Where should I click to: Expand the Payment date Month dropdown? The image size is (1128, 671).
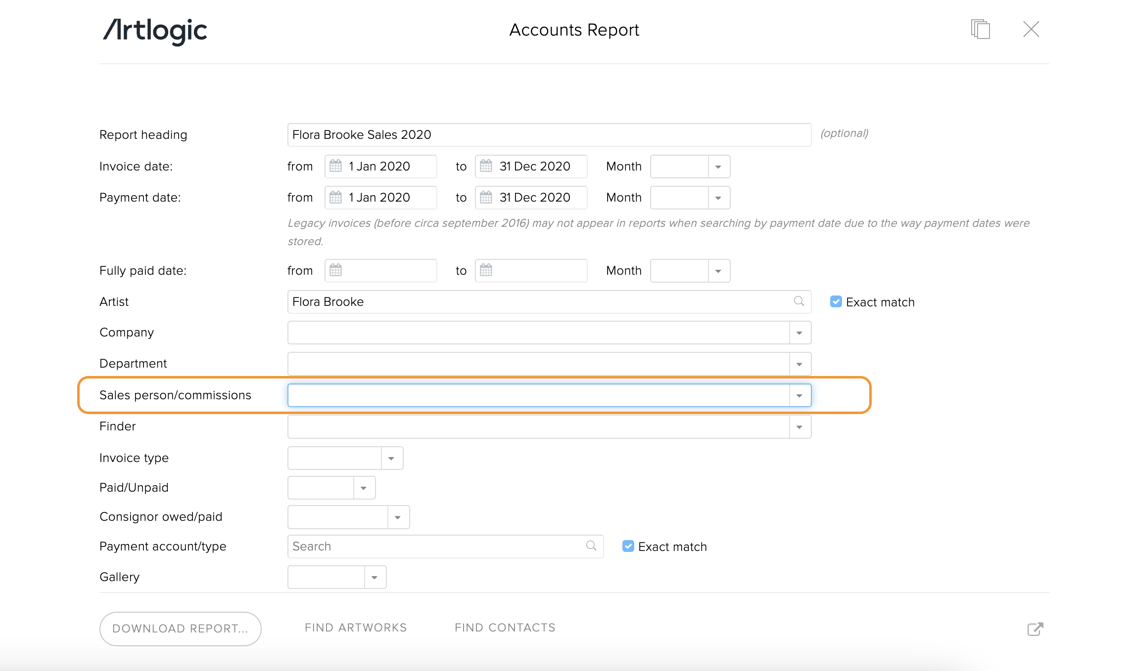(718, 198)
